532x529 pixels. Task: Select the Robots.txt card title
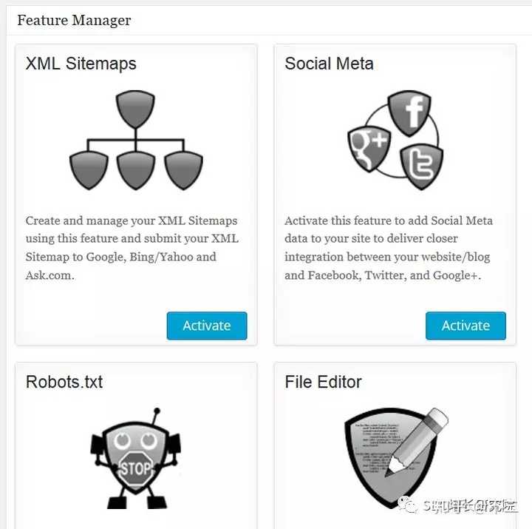pos(64,382)
